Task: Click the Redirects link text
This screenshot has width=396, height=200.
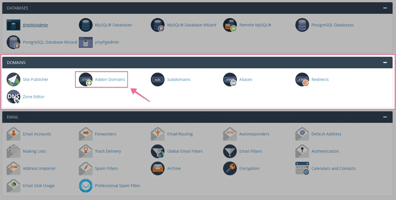Action: click(320, 79)
